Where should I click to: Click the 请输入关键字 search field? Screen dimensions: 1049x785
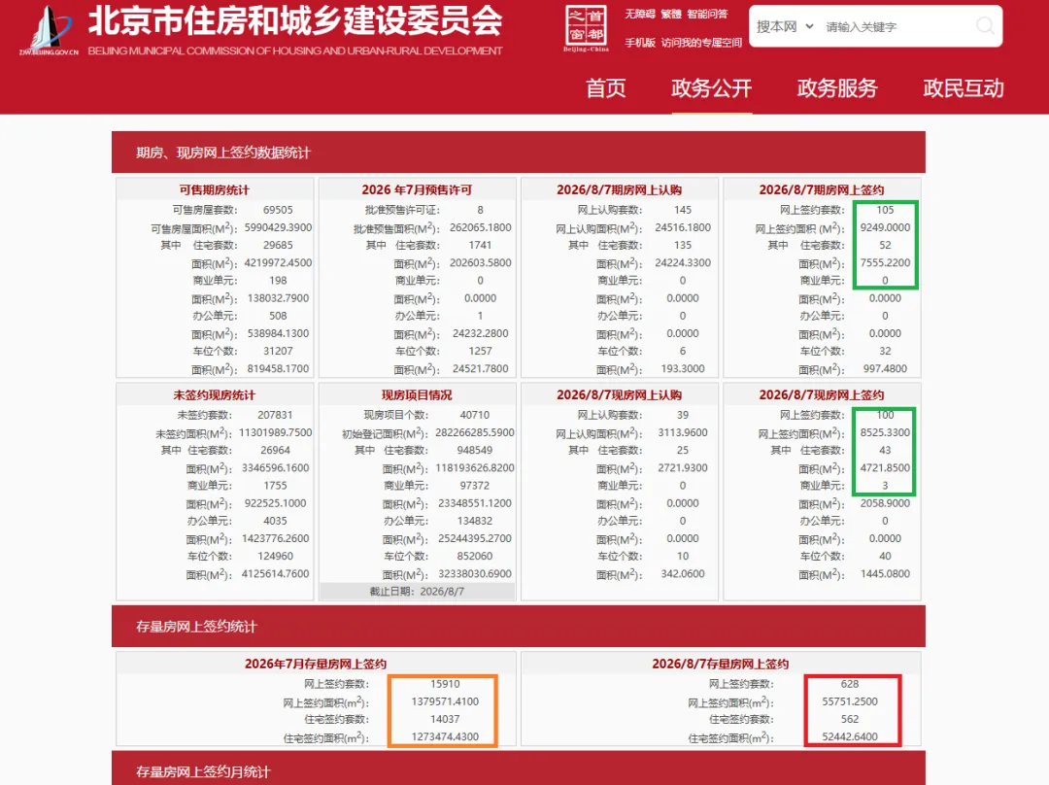[897, 27]
